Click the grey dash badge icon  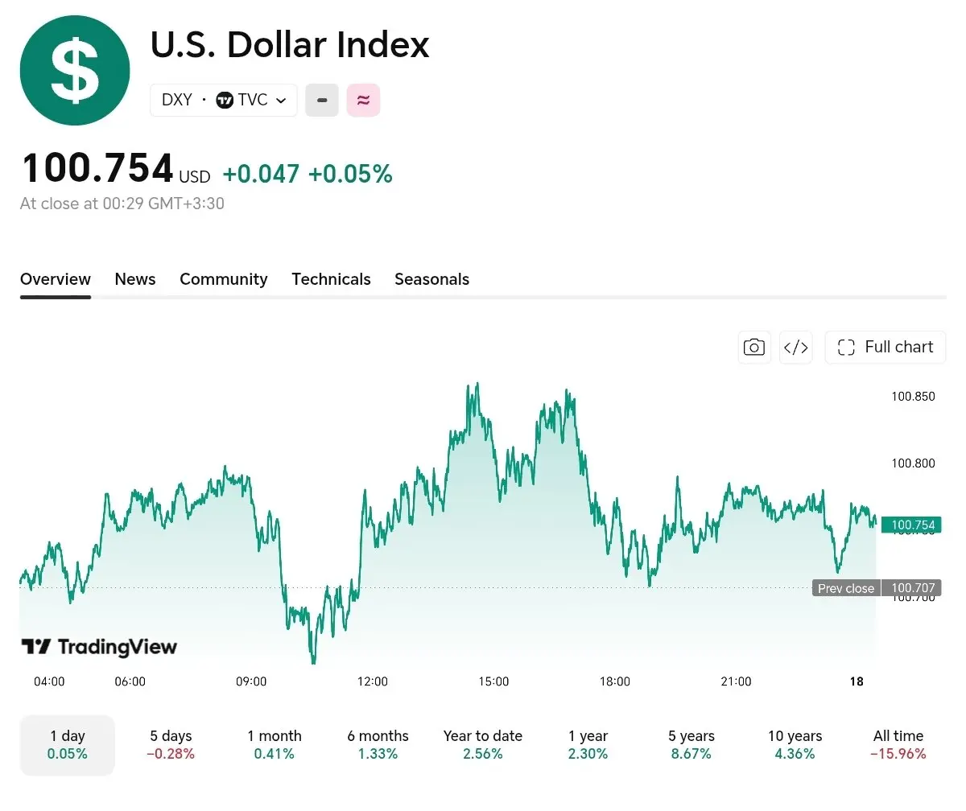(x=322, y=101)
